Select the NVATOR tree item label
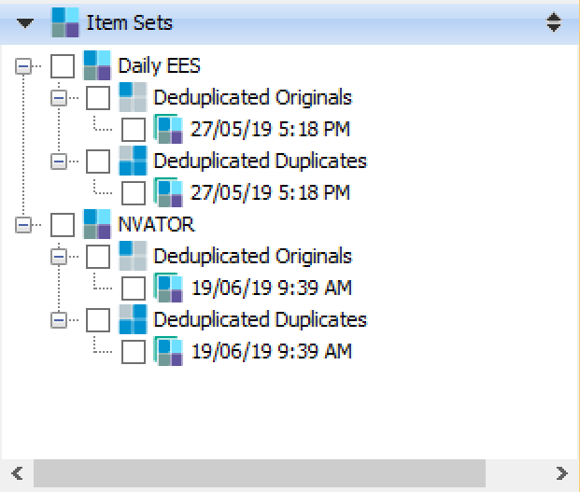Screen dimensions: 580x492 156,224
